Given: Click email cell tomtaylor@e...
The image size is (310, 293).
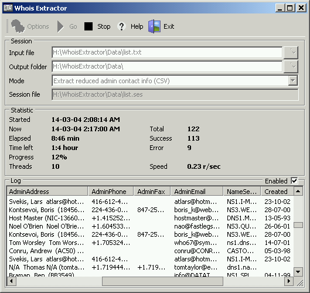Looking at the screenshot, I should click(196, 267).
